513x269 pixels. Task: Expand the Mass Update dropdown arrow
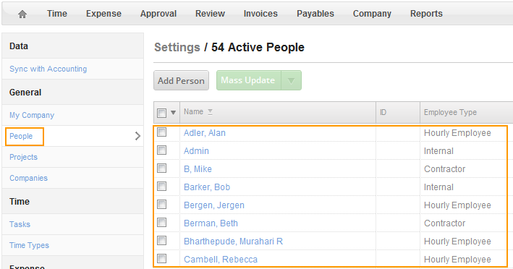click(x=291, y=80)
